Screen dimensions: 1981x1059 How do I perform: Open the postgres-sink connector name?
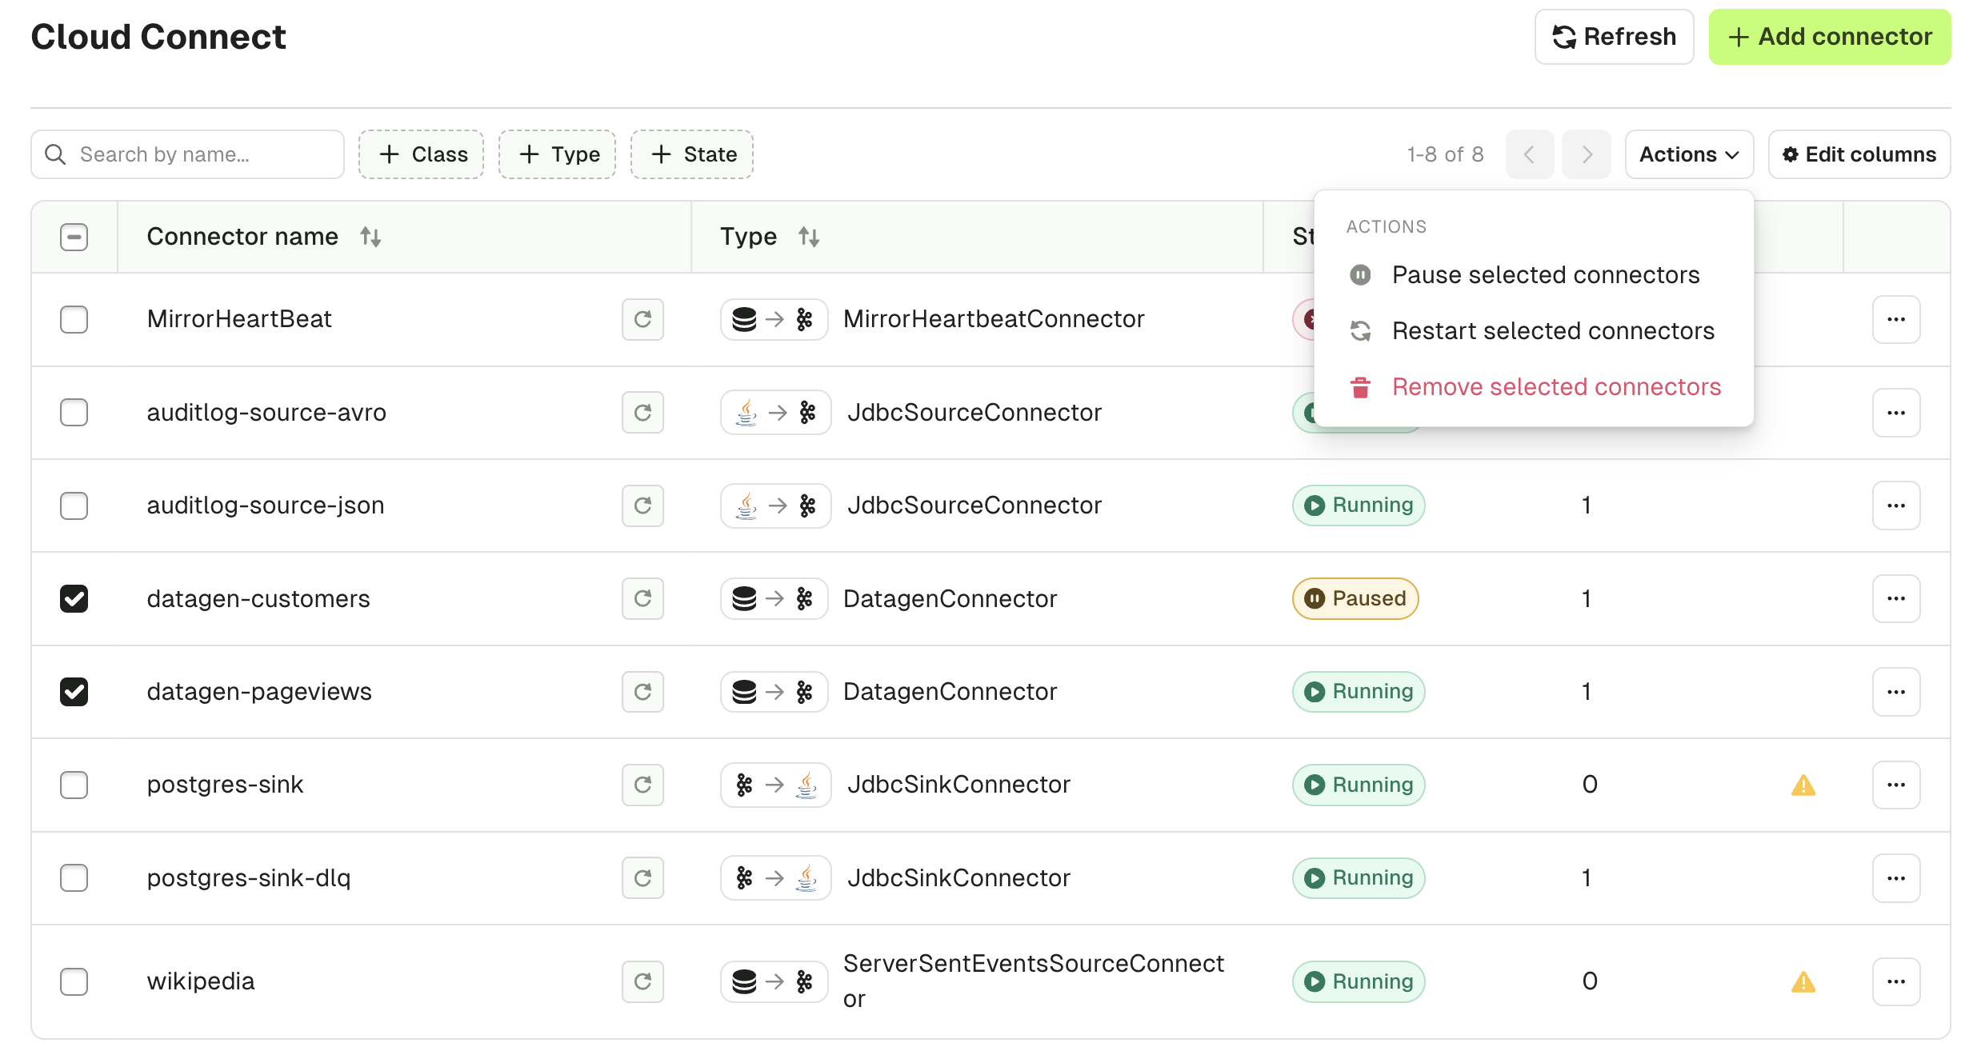click(225, 785)
